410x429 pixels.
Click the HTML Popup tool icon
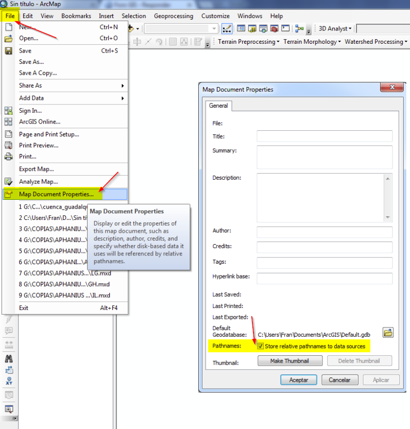tap(9, 331)
